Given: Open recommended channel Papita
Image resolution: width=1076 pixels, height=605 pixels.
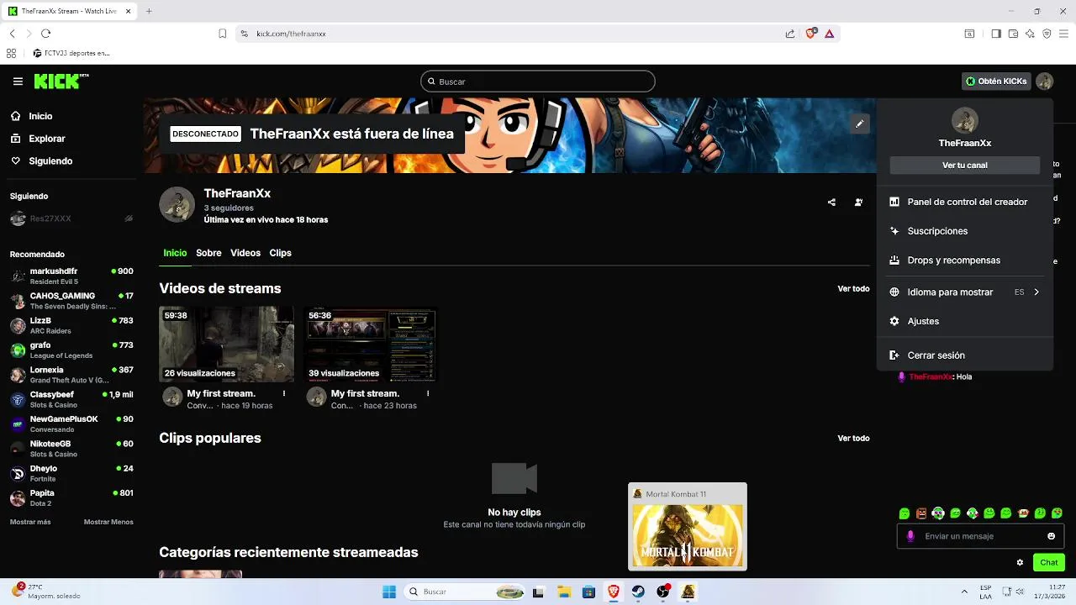Looking at the screenshot, I should pos(71,497).
